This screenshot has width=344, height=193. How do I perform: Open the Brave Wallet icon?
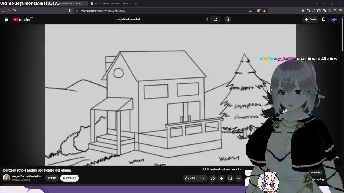(x=324, y=11)
